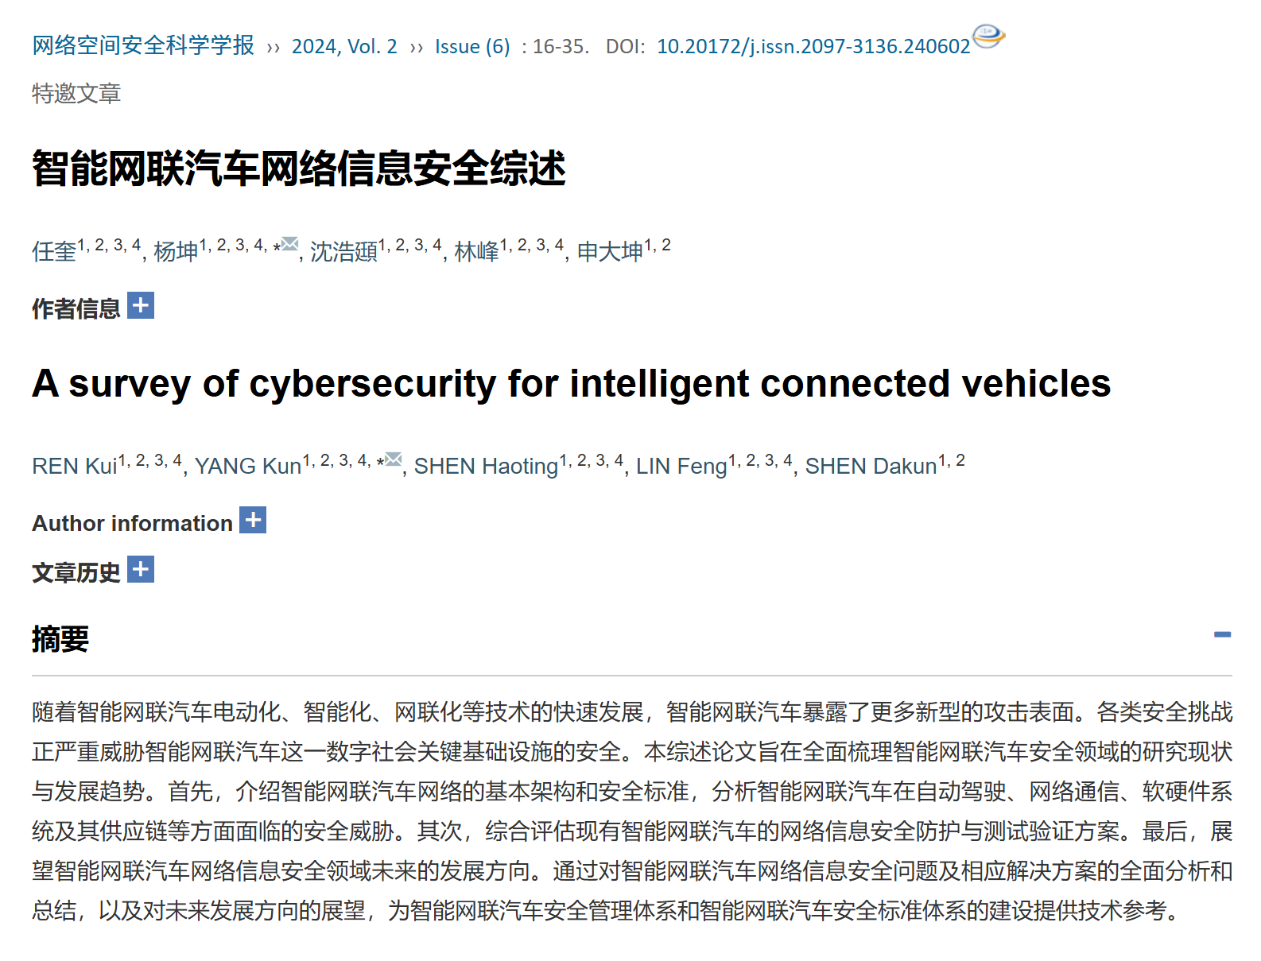Click English author SHEN Dakun
This screenshot has width=1261, height=961.
(871, 467)
